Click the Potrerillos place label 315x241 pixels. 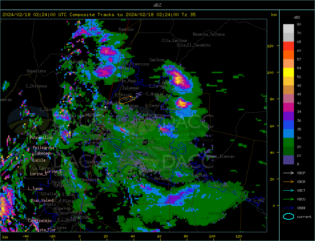pyautogui.click(x=41, y=137)
